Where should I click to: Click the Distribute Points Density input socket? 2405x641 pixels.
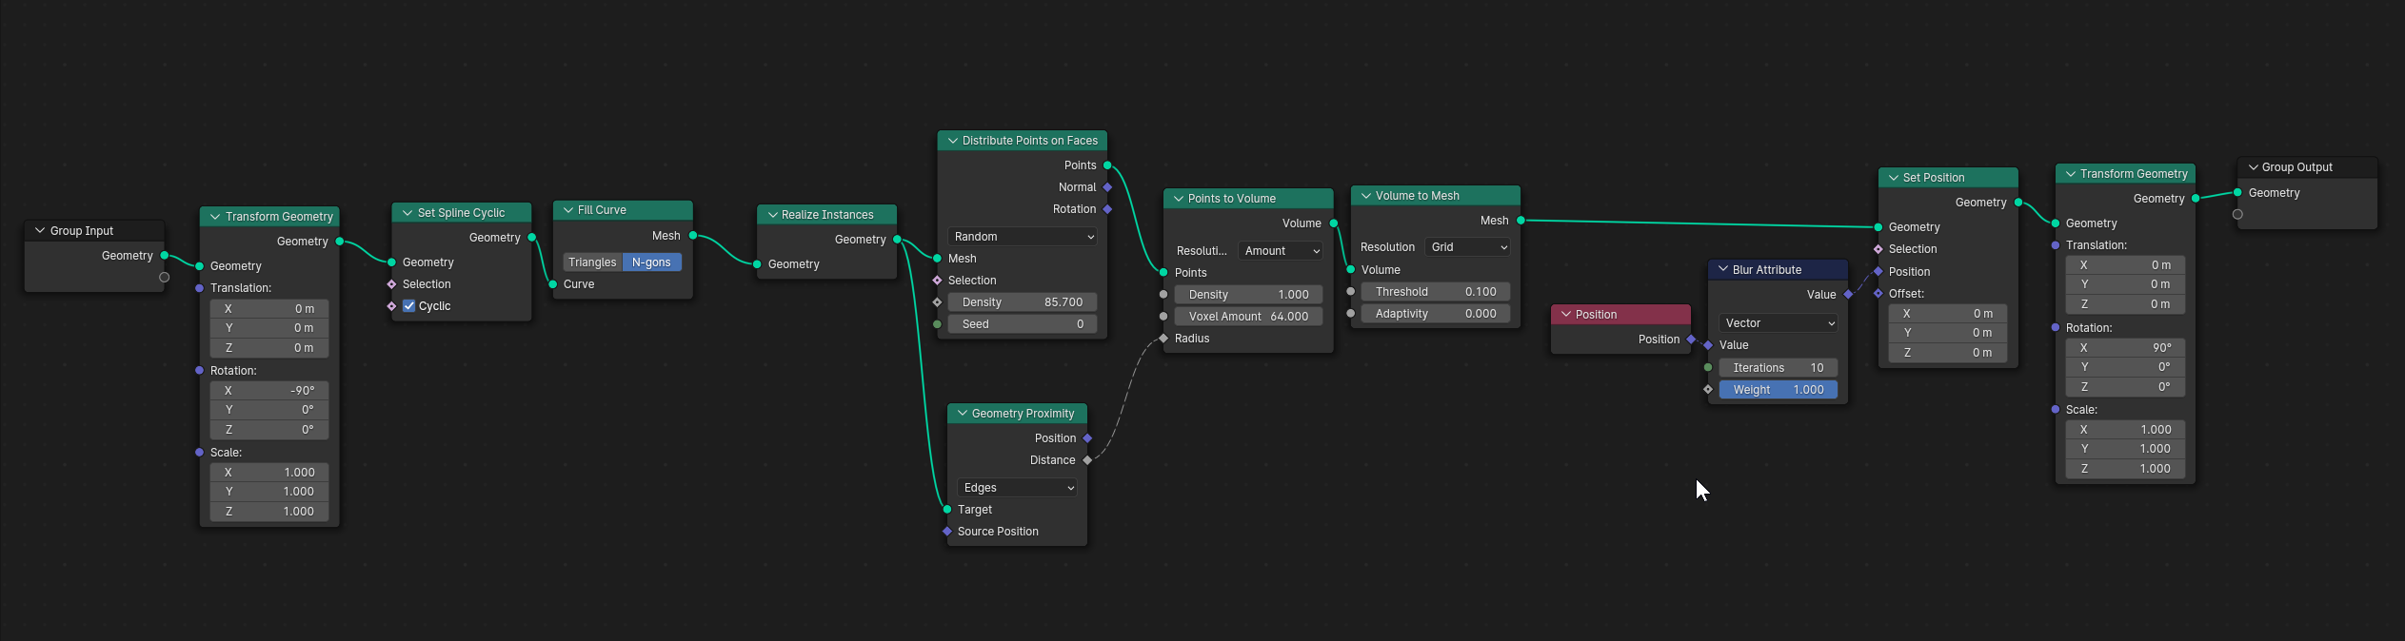click(938, 302)
